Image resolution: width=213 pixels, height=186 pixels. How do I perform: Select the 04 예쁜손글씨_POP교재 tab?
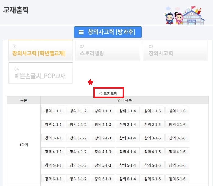point(40,73)
